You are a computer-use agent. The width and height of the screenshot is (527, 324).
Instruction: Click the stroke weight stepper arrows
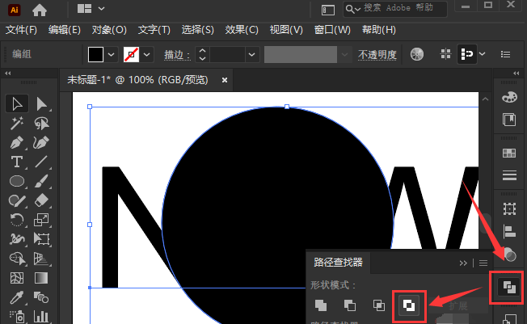pyautogui.click(x=202, y=54)
